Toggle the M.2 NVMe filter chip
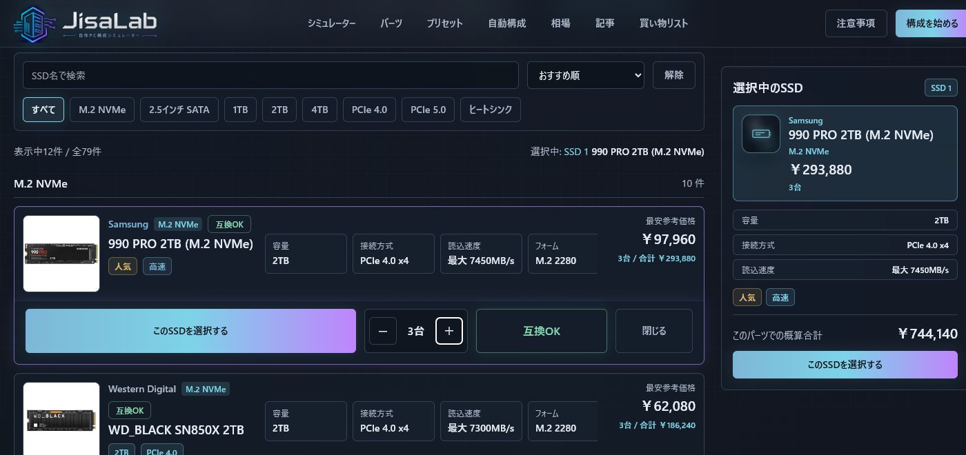966x455 pixels. 102,110
